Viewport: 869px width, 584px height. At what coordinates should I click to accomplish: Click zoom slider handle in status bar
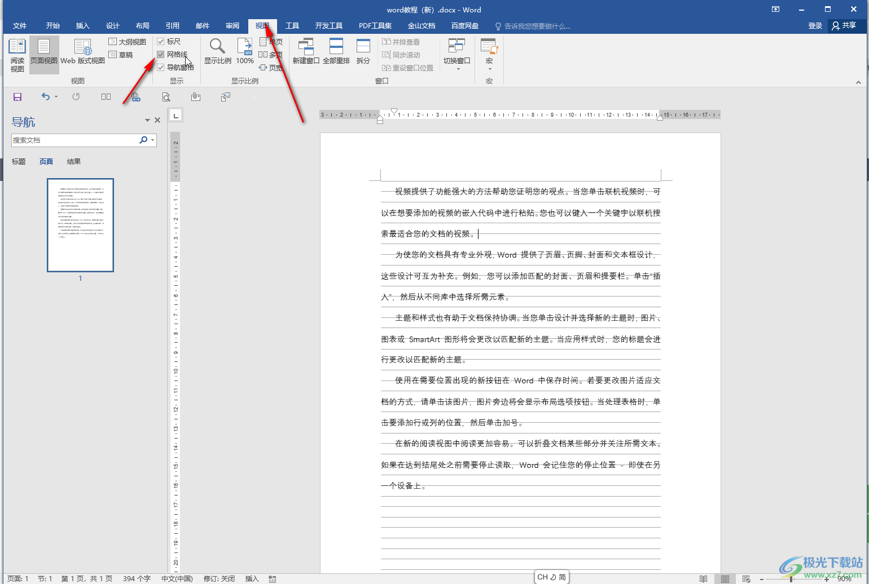point(792,579)
